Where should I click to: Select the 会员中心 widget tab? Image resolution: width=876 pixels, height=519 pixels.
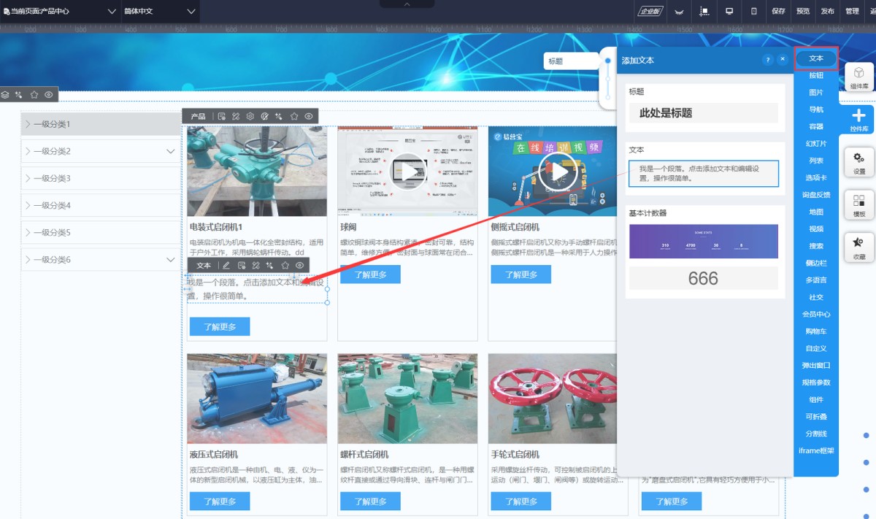pos(816,314)
